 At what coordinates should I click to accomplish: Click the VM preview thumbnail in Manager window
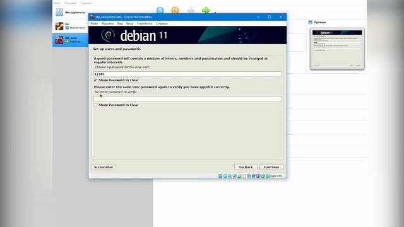click(x=337, y=49)
